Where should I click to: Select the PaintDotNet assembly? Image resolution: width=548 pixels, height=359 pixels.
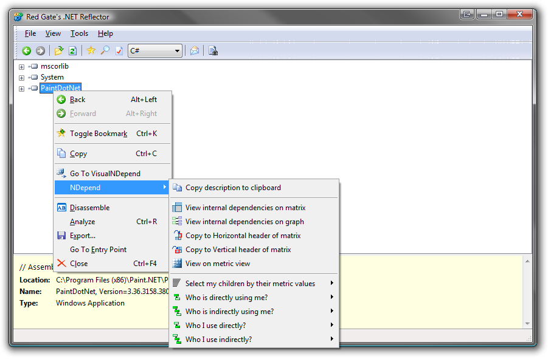click(x=61, y=88)
